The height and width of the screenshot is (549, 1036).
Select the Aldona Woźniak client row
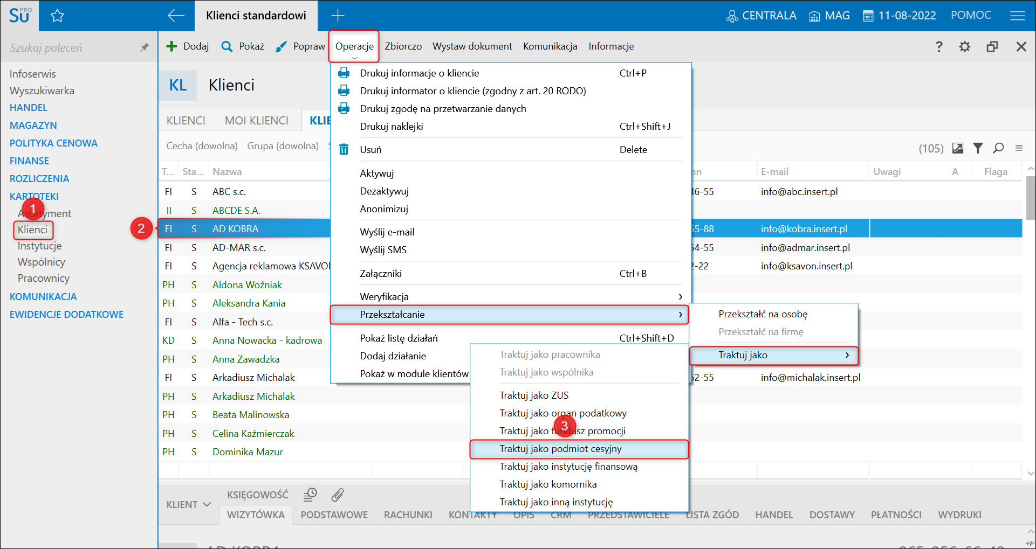(247, 284)
